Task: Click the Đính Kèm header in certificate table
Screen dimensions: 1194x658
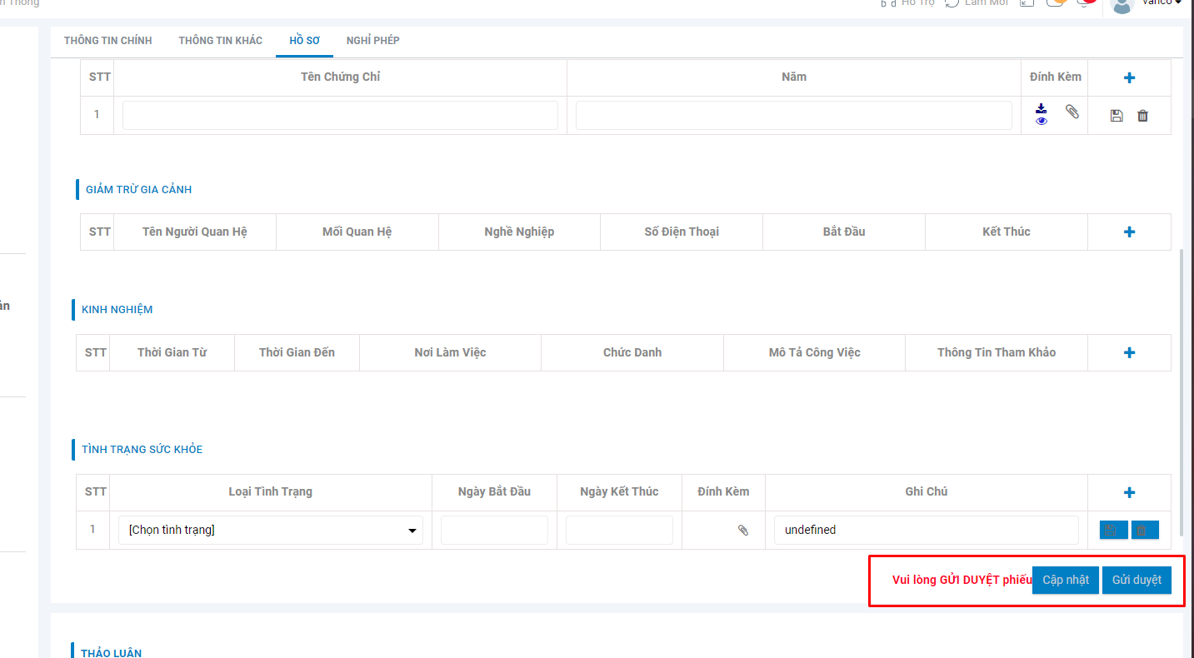Action: pos(1056,77)
